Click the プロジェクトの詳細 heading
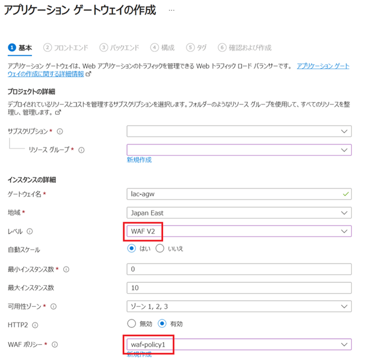Viewport: 391px width, 361px height. pyautogui.click(x=31, y=91)
